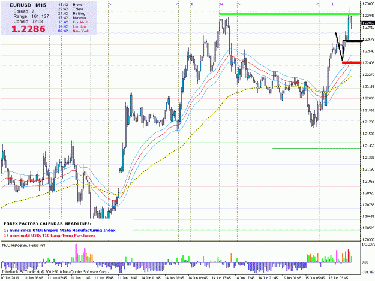Image resolution: width=375 pixels, height=281 pixels.
Task: Click the 11 Jun 19:45 time label
Action: 127,278
